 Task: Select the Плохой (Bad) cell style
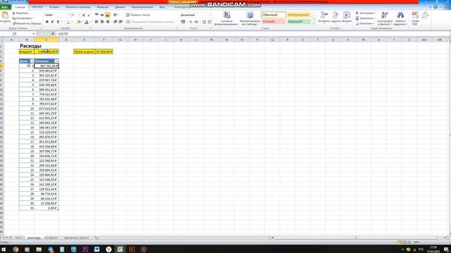pos(273,22)
